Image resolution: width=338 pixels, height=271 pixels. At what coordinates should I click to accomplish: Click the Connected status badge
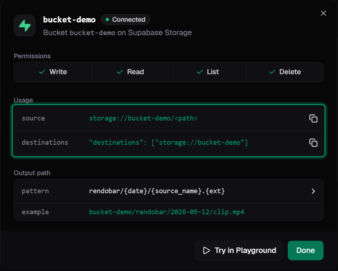coord(126,20)
